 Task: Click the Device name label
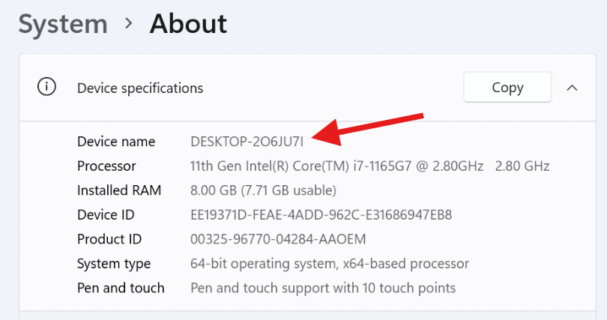[x=116, y=141]
